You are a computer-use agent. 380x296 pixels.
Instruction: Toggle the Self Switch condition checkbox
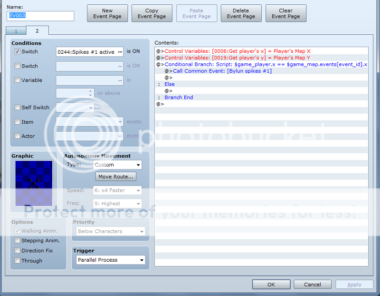18,108
